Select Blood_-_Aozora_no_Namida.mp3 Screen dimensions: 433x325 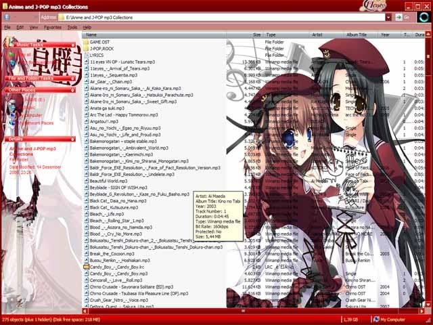121,227
